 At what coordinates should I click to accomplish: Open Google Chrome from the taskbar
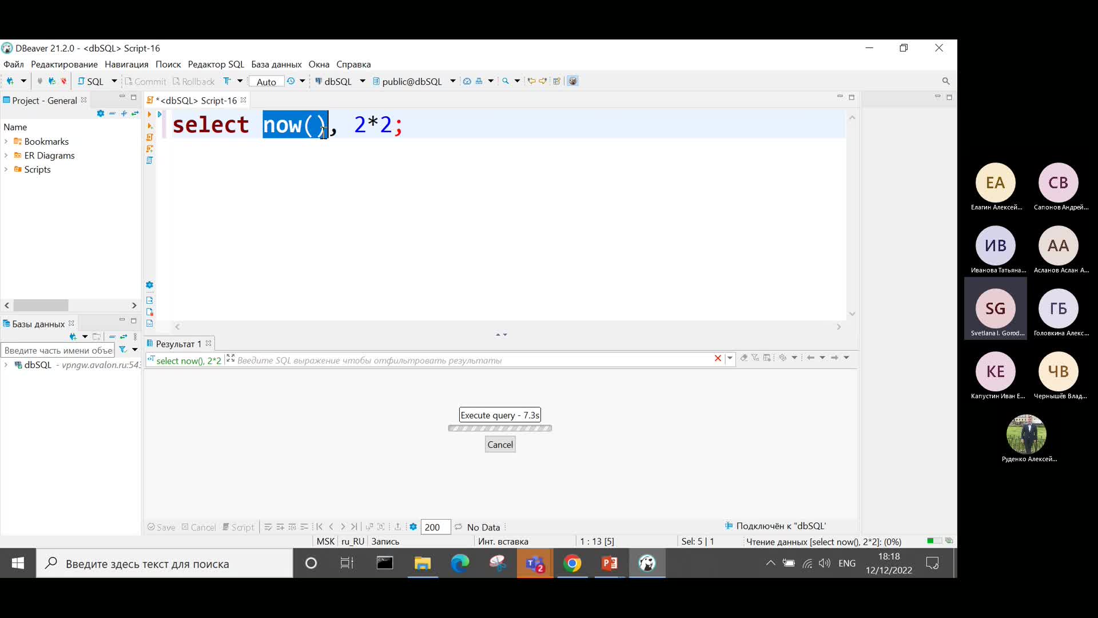(x=572, y=564)
